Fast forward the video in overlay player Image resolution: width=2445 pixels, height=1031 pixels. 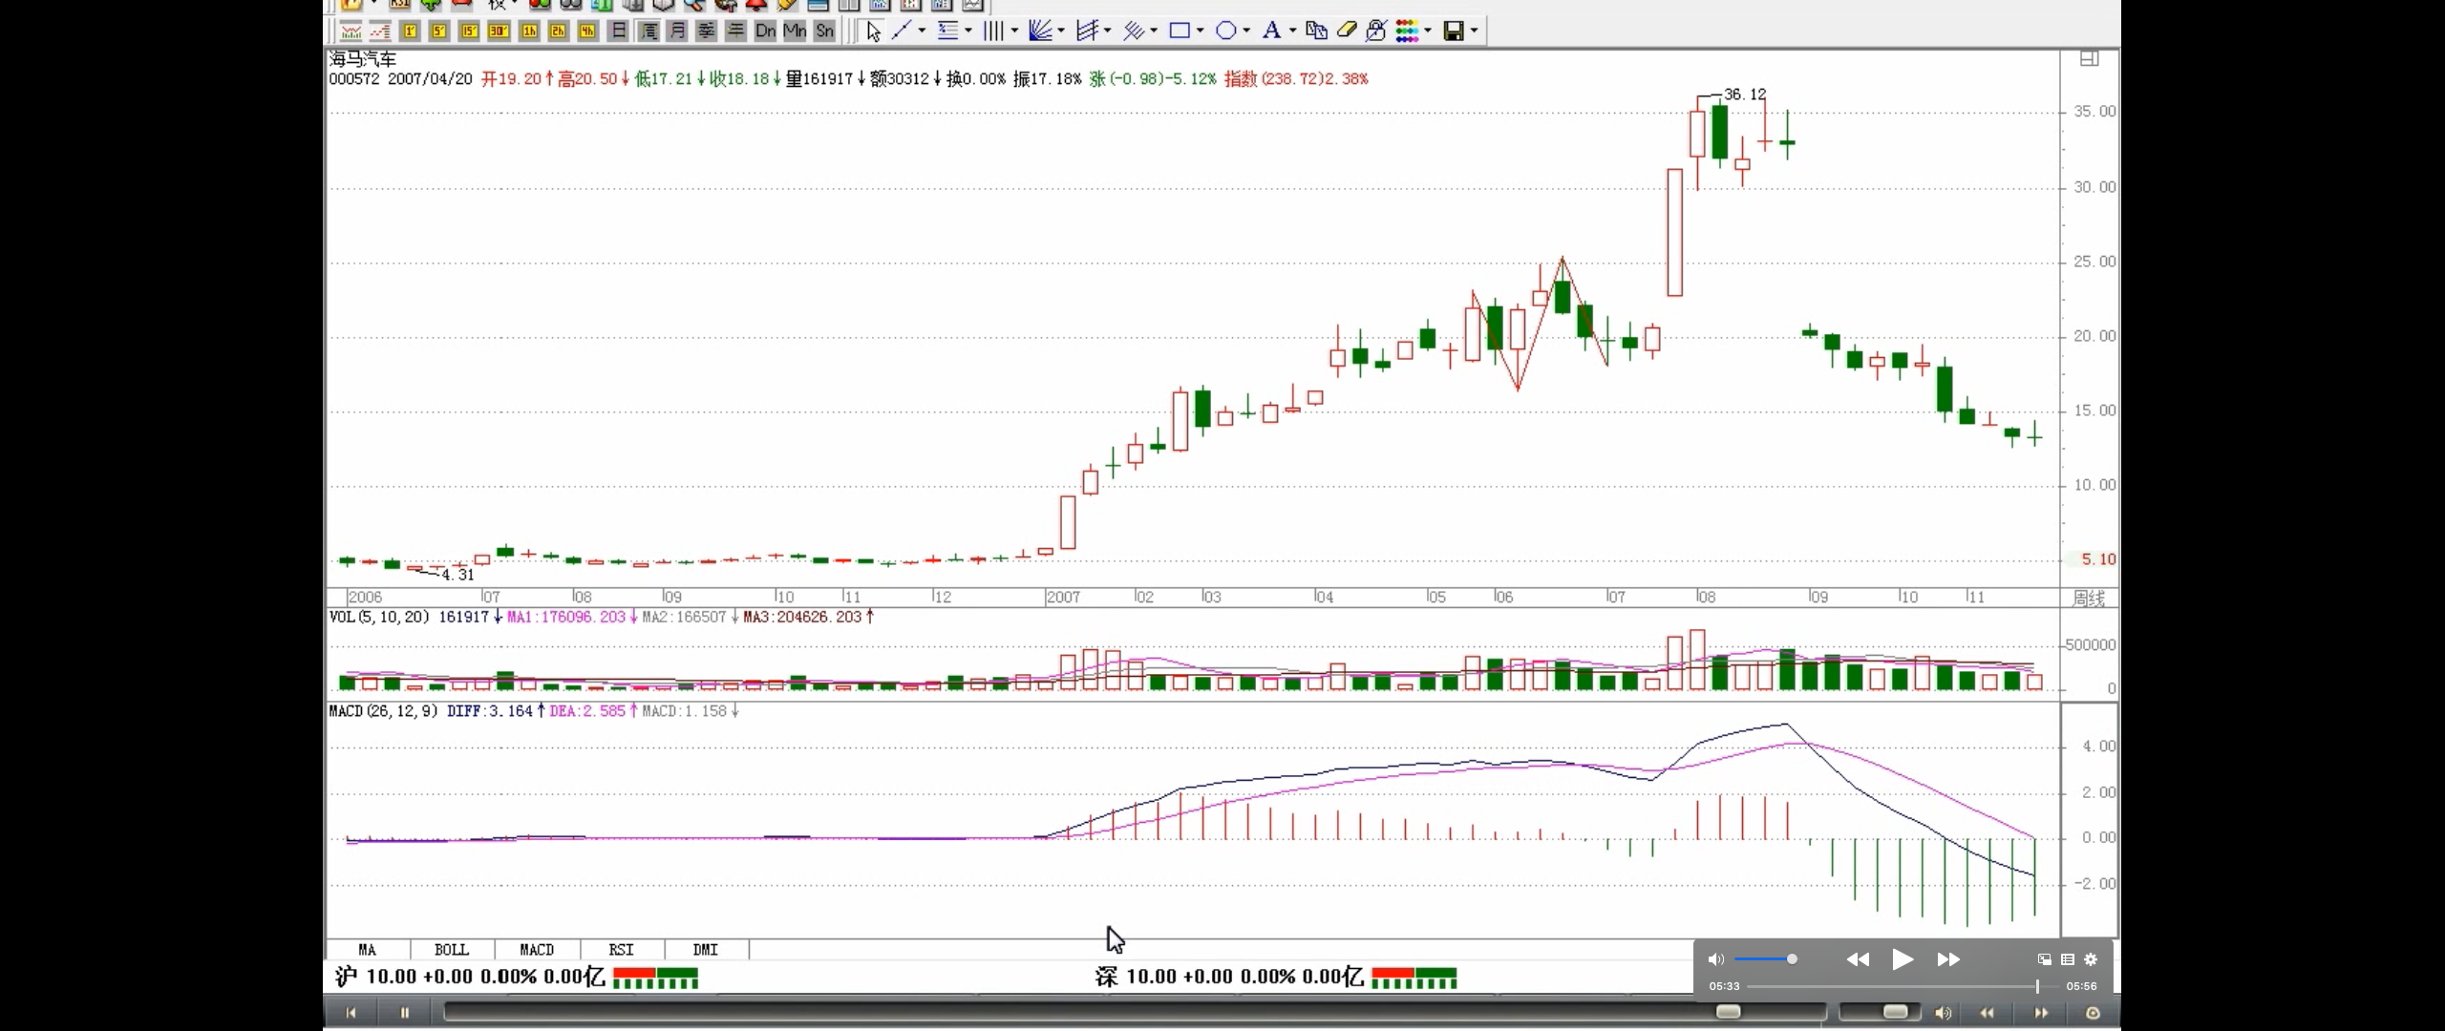pos(1948,959)
